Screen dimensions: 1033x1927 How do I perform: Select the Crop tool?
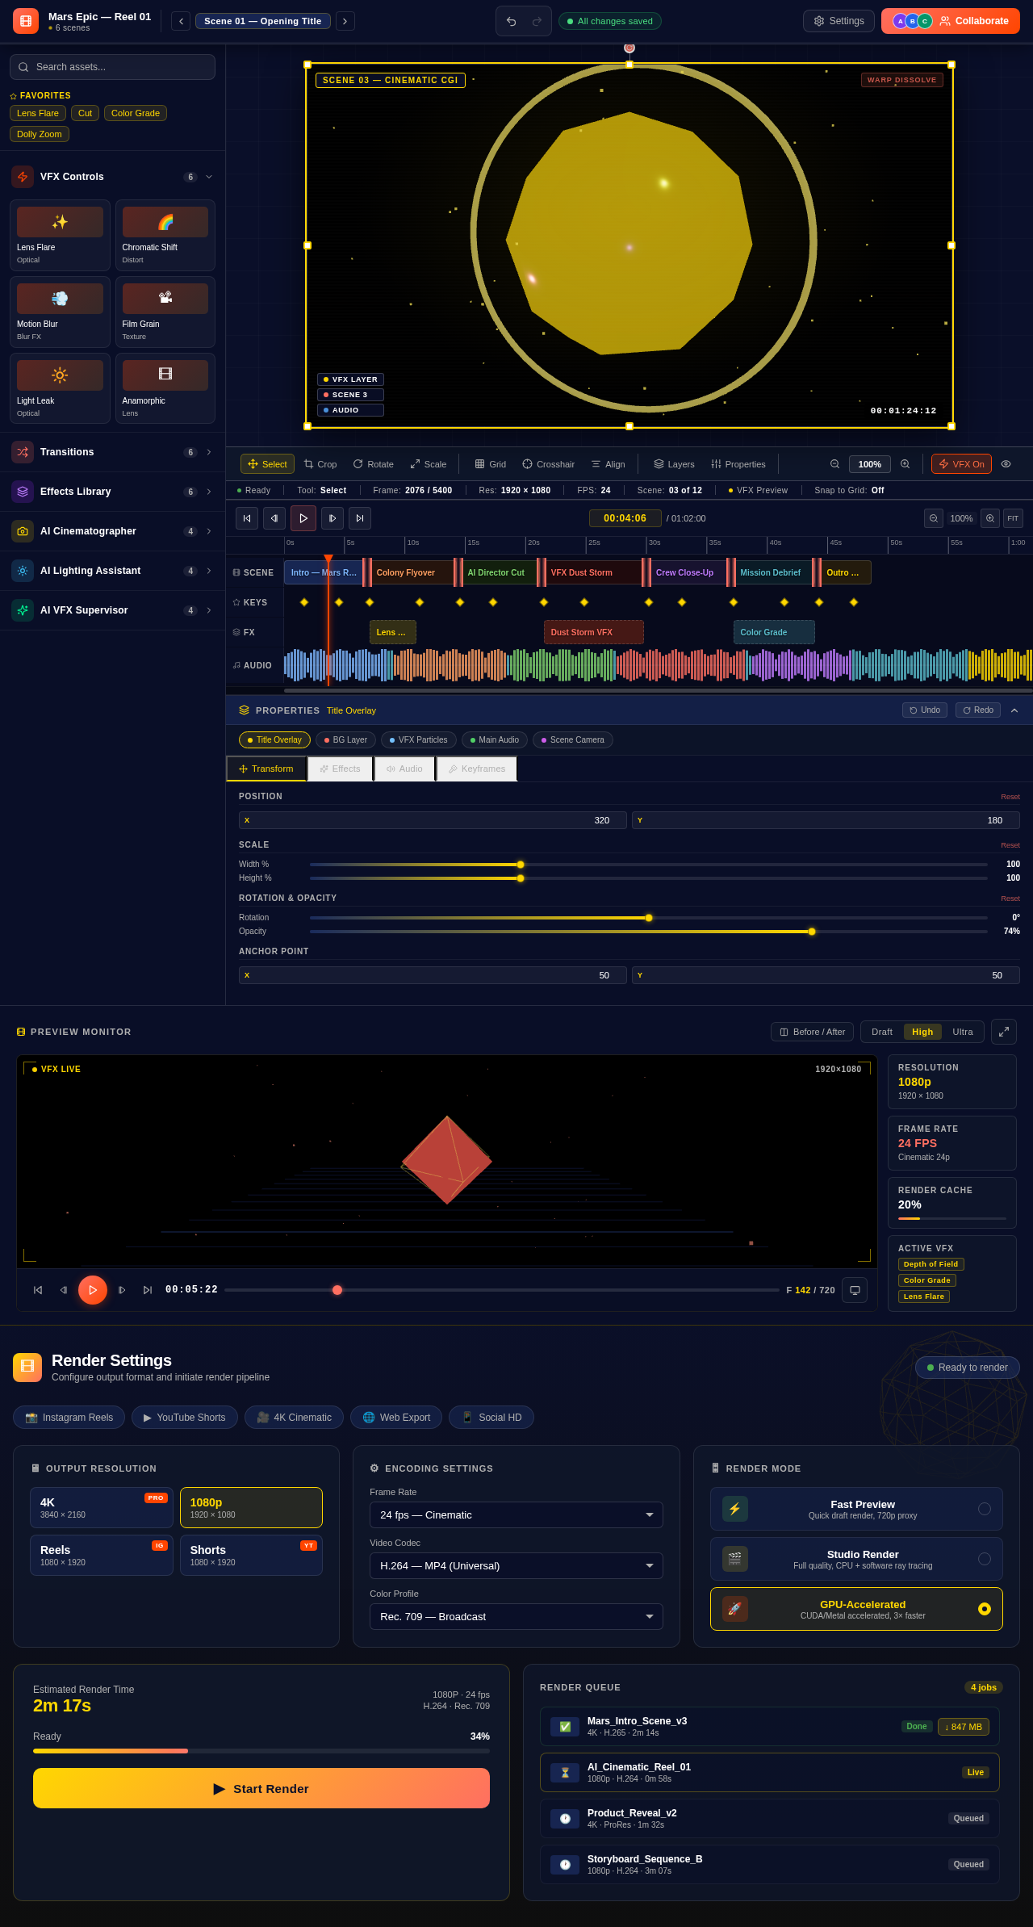click(320, 464)
